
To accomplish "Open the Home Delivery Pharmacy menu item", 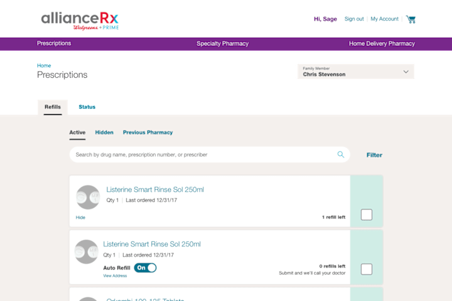I will tap(382, 43).
